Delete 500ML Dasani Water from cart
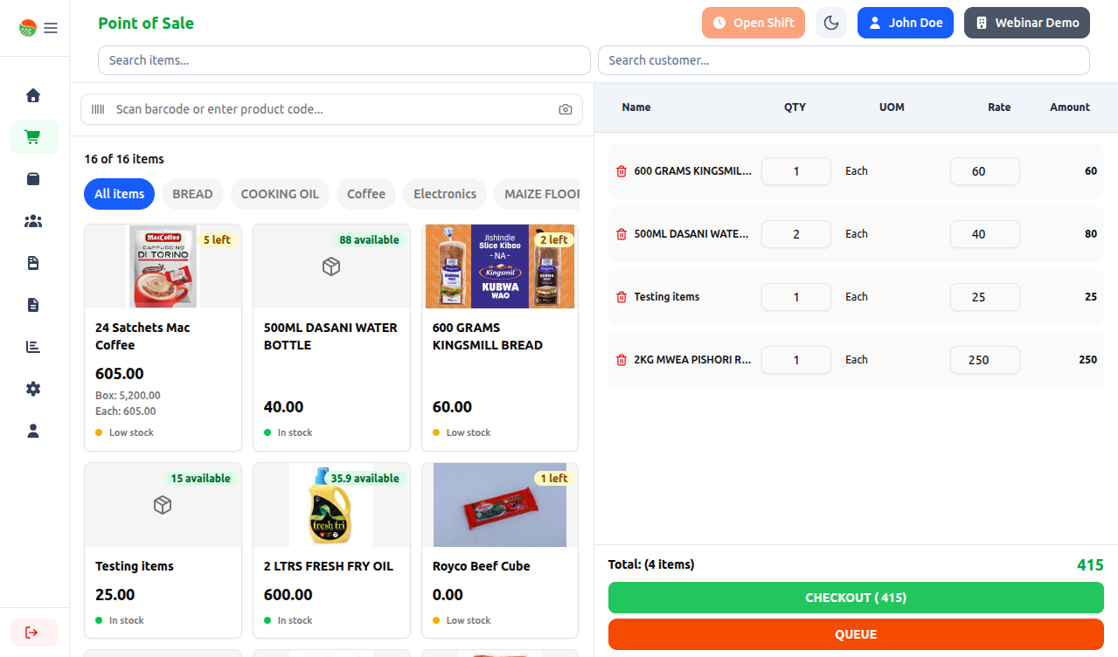This screenshot has width=1118, height=657. tap(621, 234)
